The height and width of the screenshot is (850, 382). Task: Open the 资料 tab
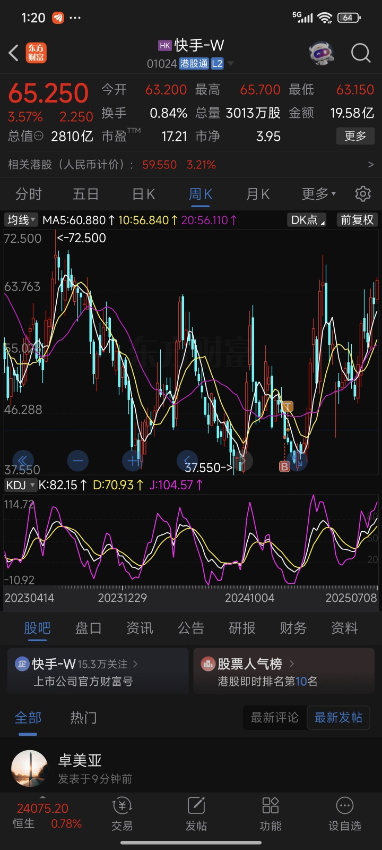[344, 628]
